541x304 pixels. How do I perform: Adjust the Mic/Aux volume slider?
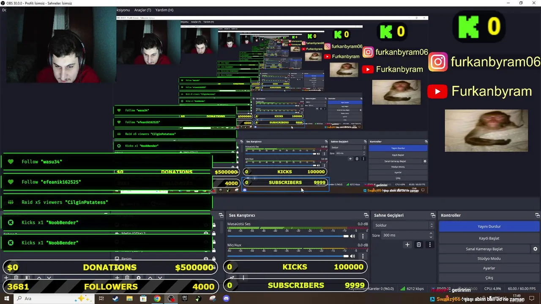(288, 256)
